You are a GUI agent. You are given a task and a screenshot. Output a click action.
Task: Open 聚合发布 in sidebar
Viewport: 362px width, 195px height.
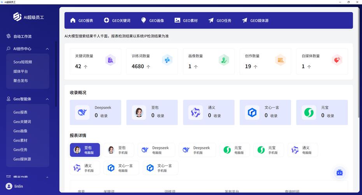tap(21, 81)
